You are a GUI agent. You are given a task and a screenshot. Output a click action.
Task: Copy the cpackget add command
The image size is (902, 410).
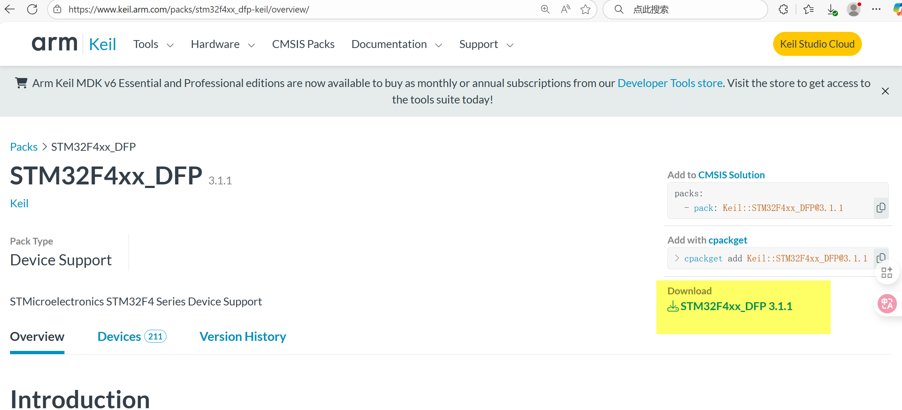tap(881, 258)
